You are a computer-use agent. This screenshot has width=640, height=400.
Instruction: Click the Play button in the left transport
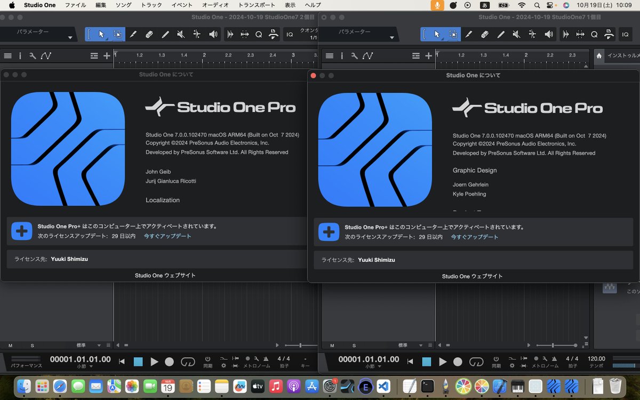click(x=154, y=362)
